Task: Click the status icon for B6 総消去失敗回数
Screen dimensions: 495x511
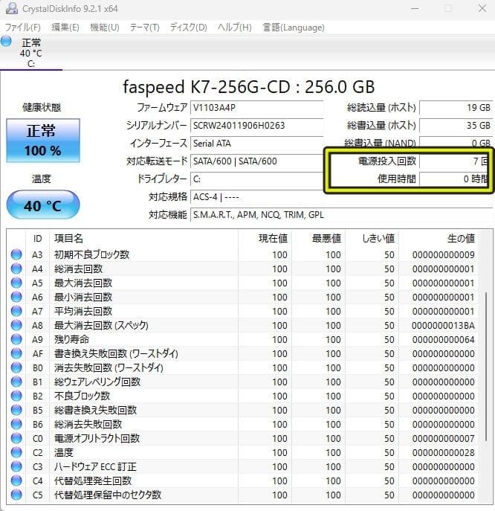Action: (16, 424)
